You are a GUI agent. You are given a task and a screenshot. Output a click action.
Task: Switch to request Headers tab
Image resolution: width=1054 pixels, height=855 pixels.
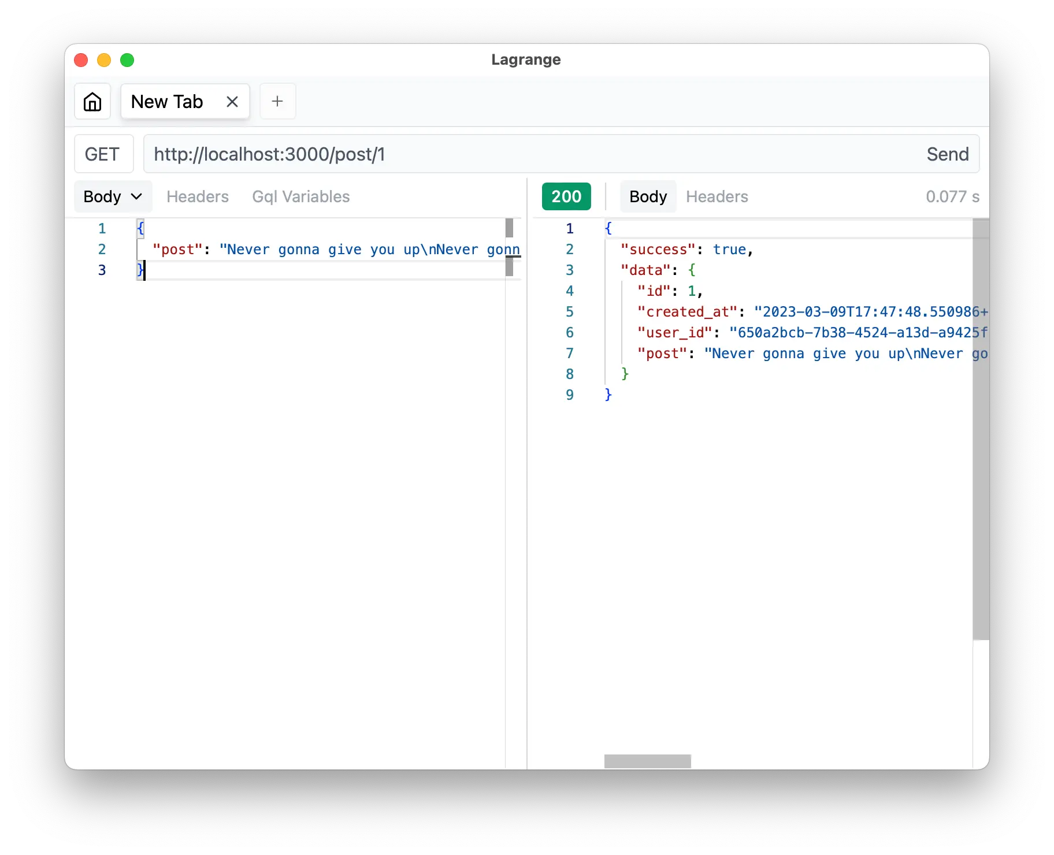click(x=198, y=196)
